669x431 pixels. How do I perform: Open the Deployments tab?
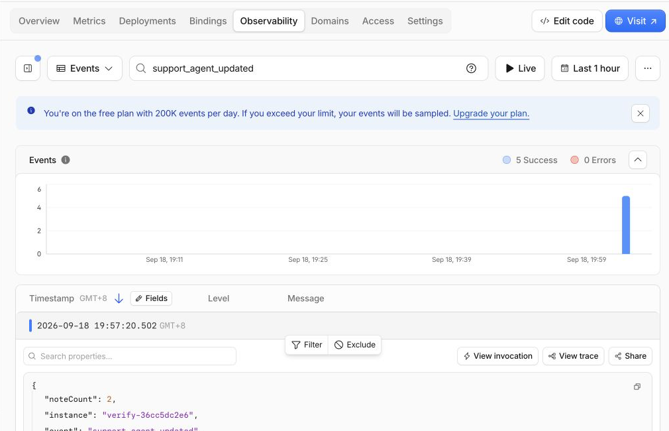pos(147,21)
